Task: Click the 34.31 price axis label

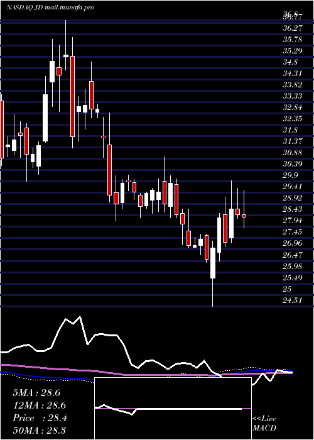Action: click(x=293, y=74)
